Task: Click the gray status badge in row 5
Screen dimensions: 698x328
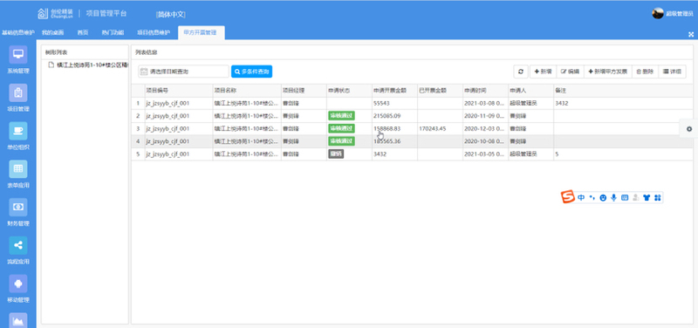Action: pyautogui.click(x=336, y=154)
